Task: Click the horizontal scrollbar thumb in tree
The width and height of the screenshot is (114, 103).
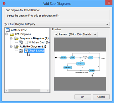Action: 24,90
